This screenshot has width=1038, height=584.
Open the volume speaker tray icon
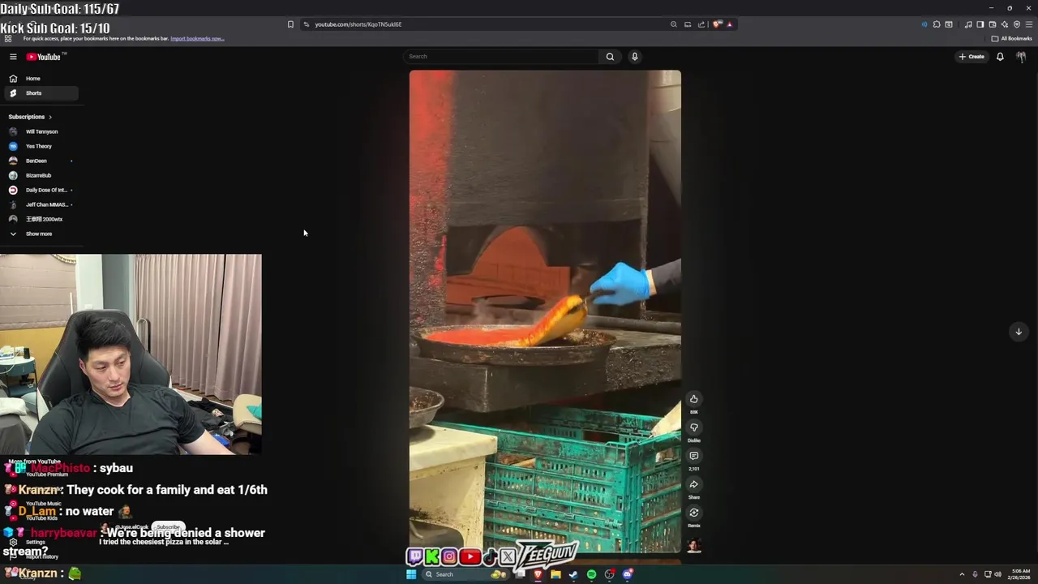(x=997, y=574)
